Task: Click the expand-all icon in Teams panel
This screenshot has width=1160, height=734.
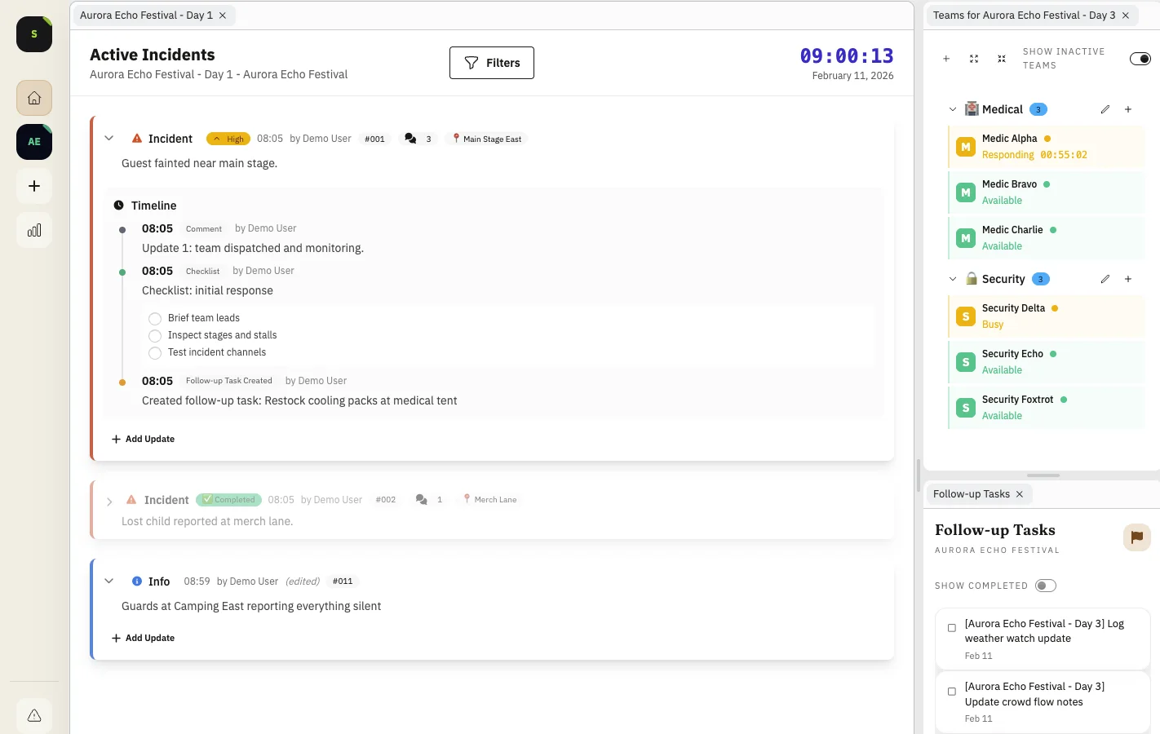Action: point(973,59)
